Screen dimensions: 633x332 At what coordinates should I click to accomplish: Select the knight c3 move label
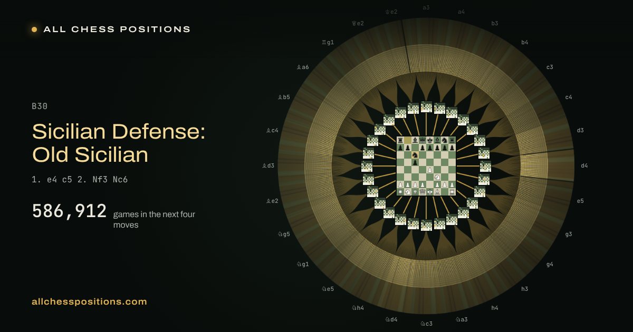coord(426,324)
